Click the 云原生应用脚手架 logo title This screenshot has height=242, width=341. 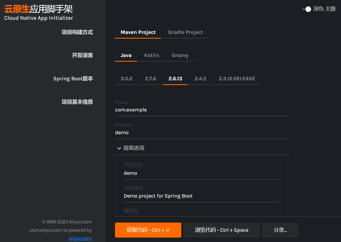(39, 9)
